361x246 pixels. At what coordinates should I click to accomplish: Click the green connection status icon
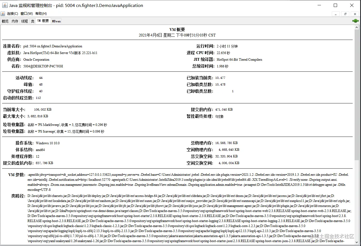(355, 21)
